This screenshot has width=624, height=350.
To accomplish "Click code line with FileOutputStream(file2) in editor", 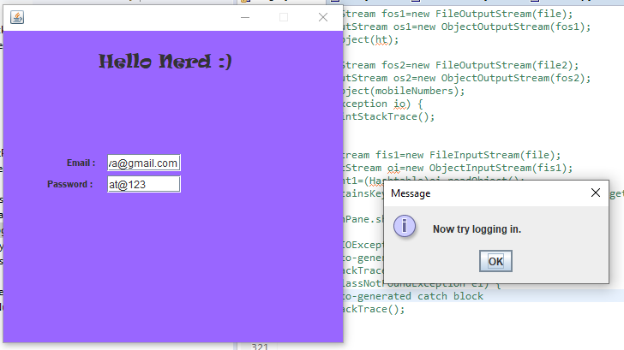I will pyautogui.click(x=461, y=65).
